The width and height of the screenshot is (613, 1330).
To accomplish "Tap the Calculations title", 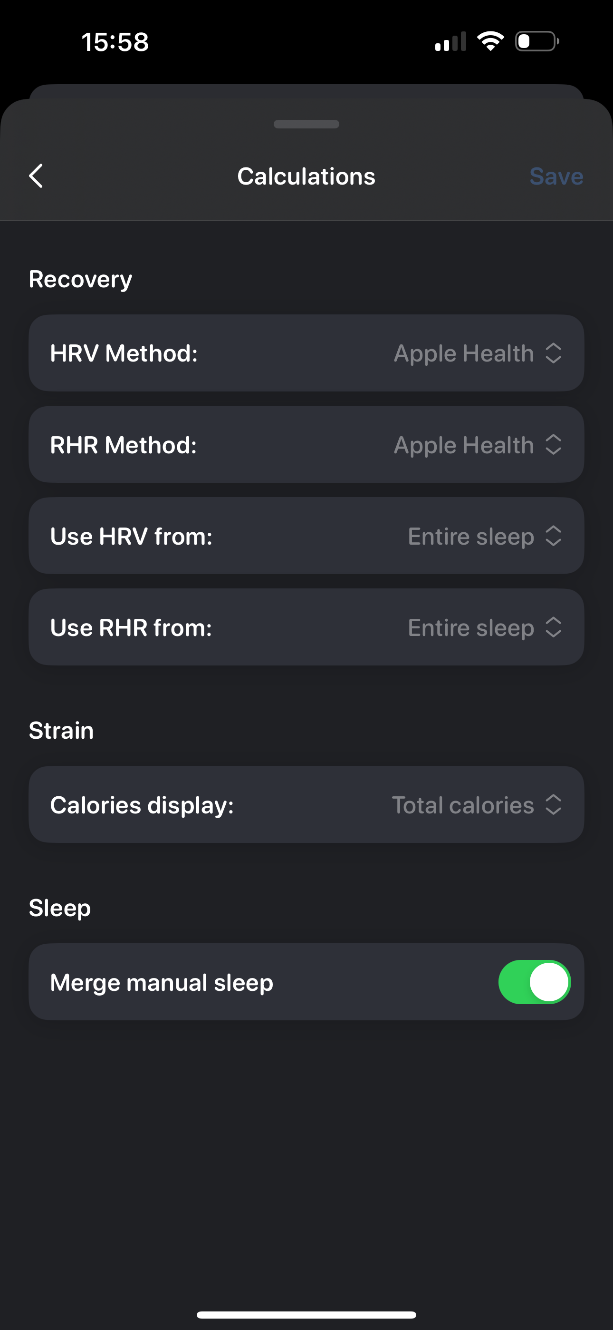I will click(306, 176).
